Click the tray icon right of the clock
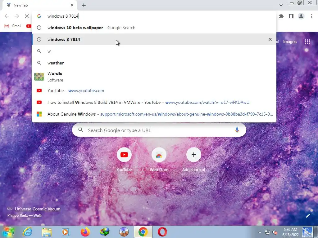 [x=307, y=232]
